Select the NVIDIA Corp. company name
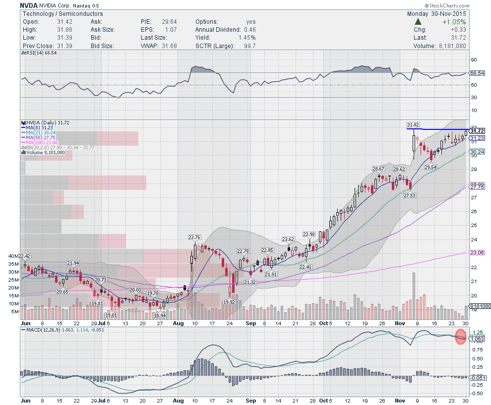Screen dimensions: 491x405 point(55,5)
